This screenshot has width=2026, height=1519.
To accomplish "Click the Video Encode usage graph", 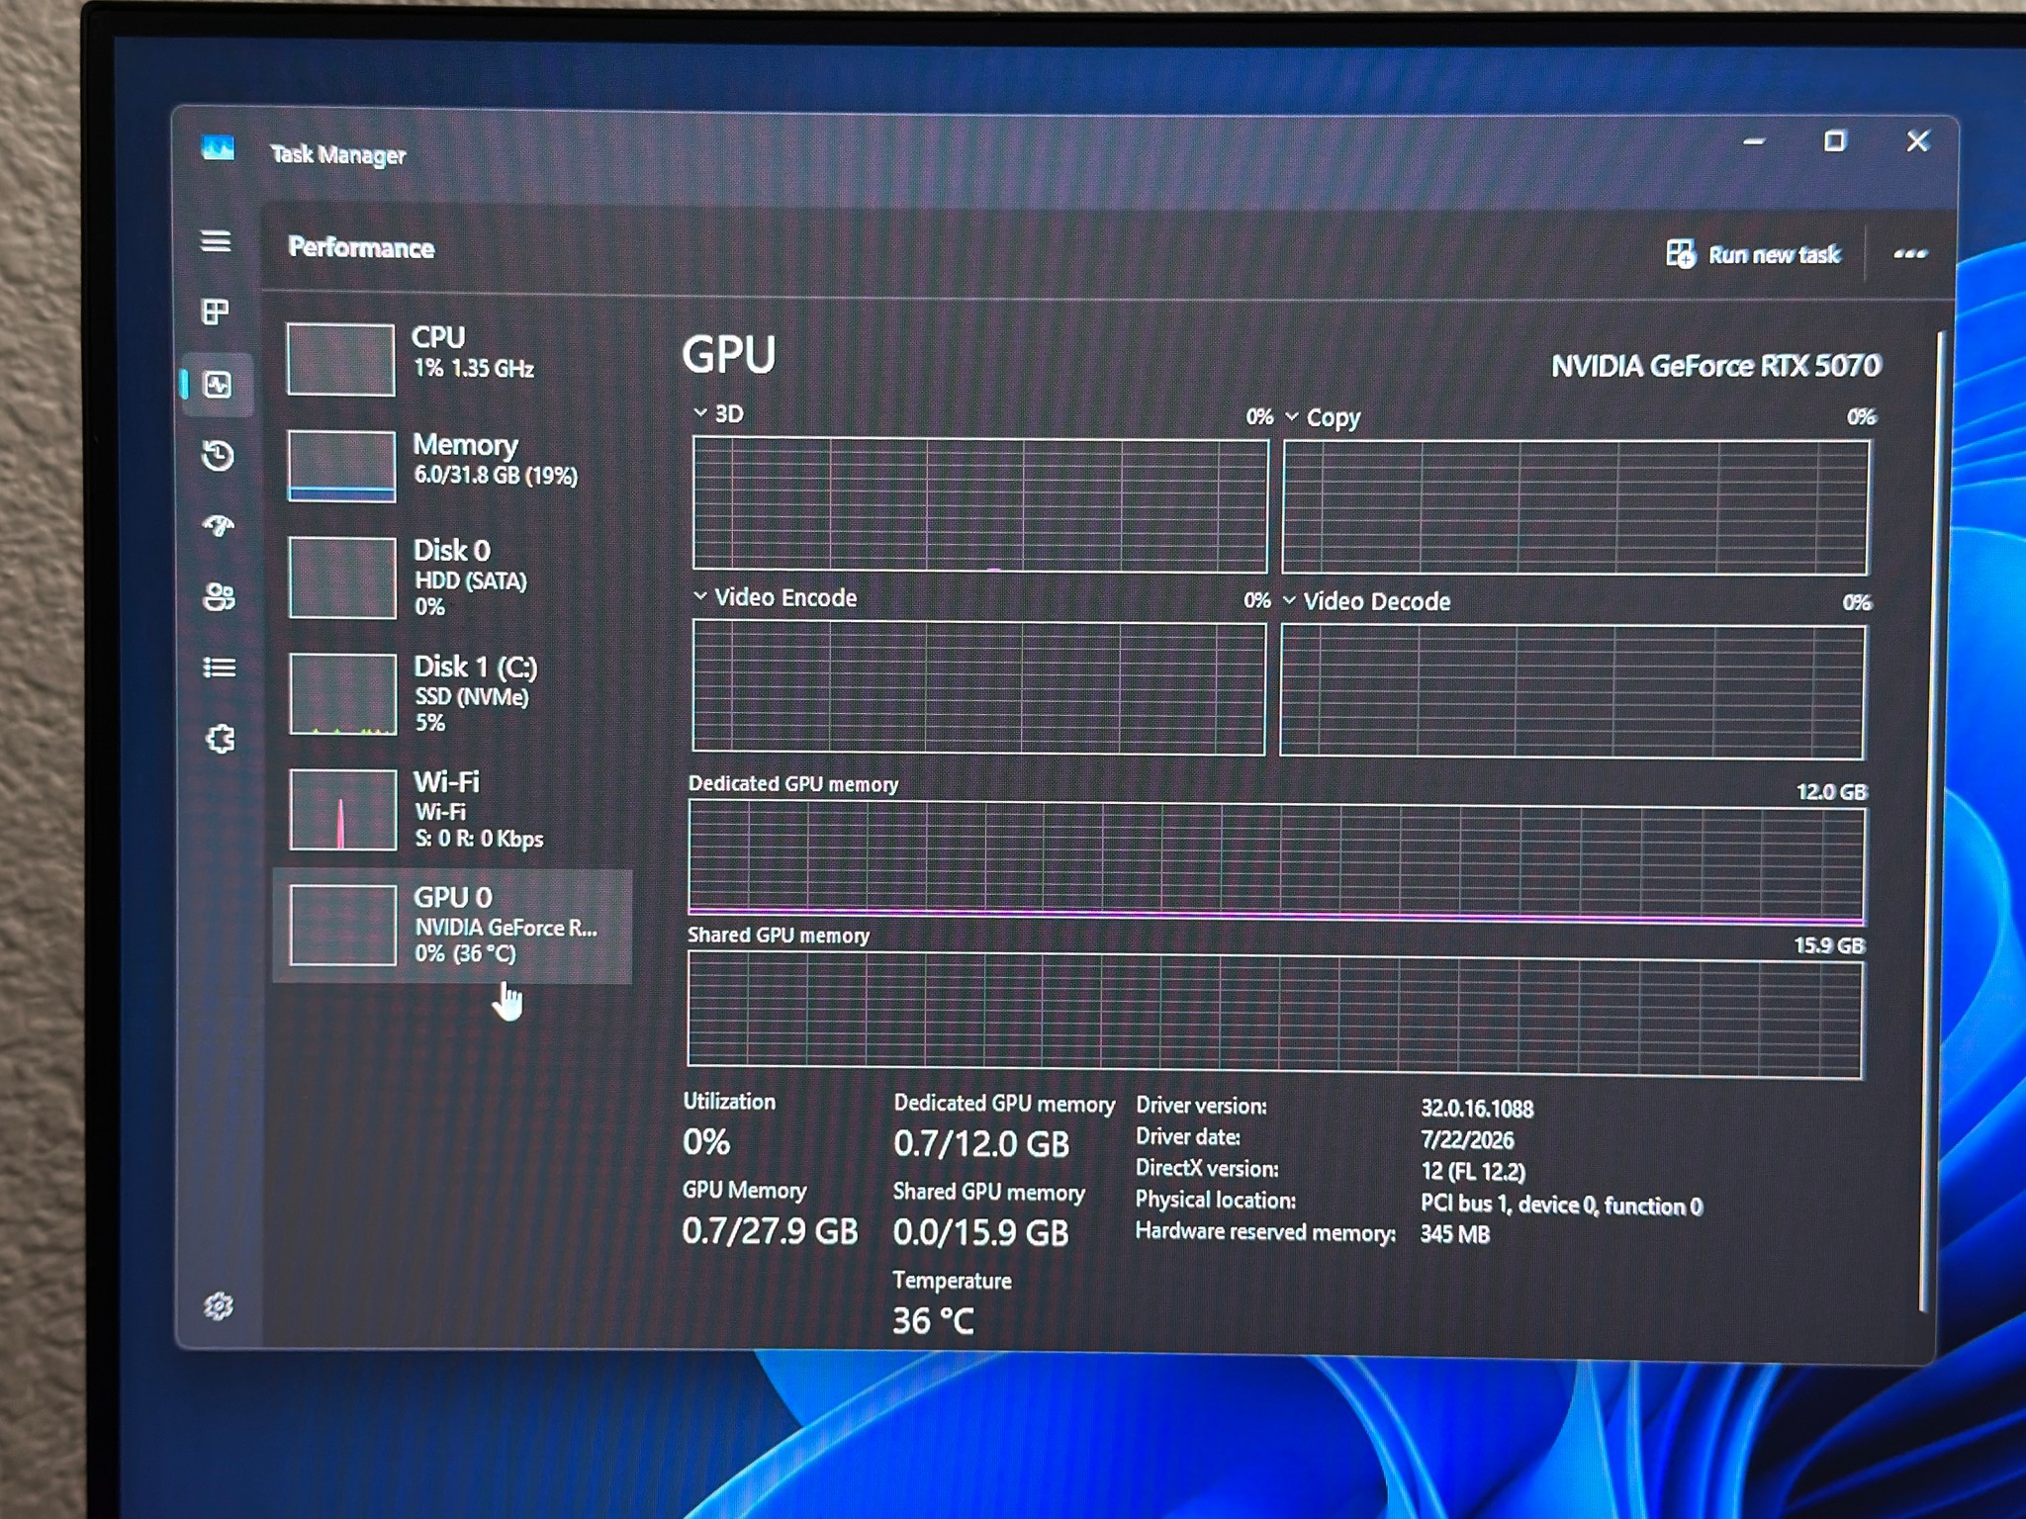I will pos(978,687).
